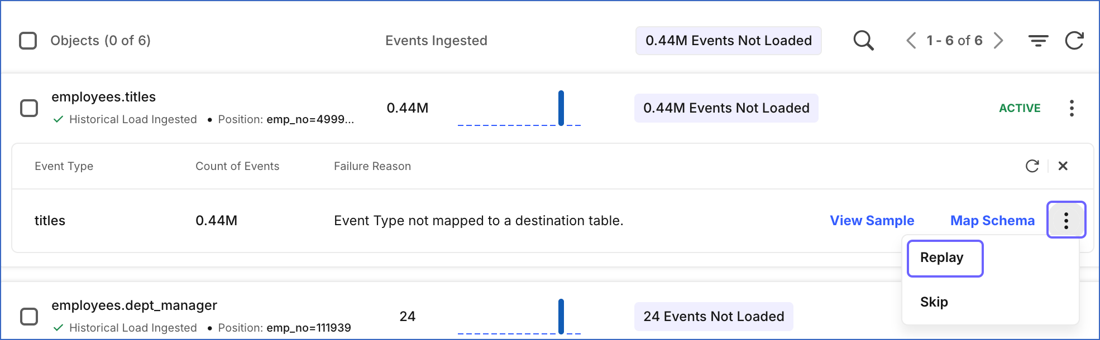This screenshot has width=1100, height=340.
Task: Click the ACTIVE status label
Action: (x=1020, y=108)
